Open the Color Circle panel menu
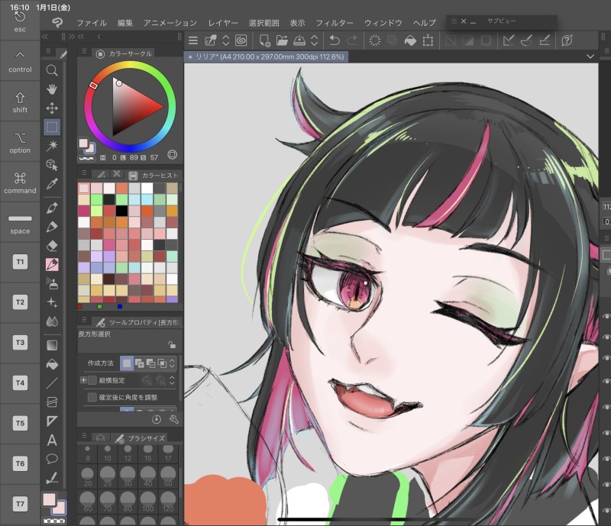The height and width of the screenshot is (526, 611). tap(84, 51)
